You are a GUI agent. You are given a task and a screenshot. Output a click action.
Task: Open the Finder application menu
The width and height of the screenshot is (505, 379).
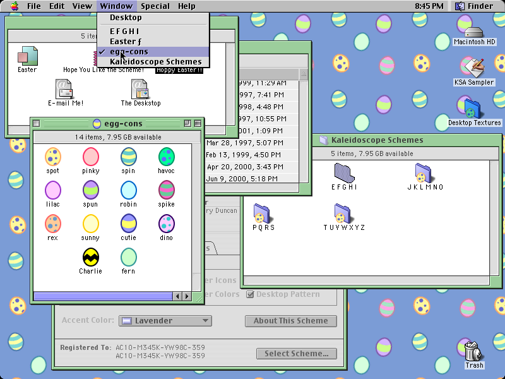tap(474, 6)
